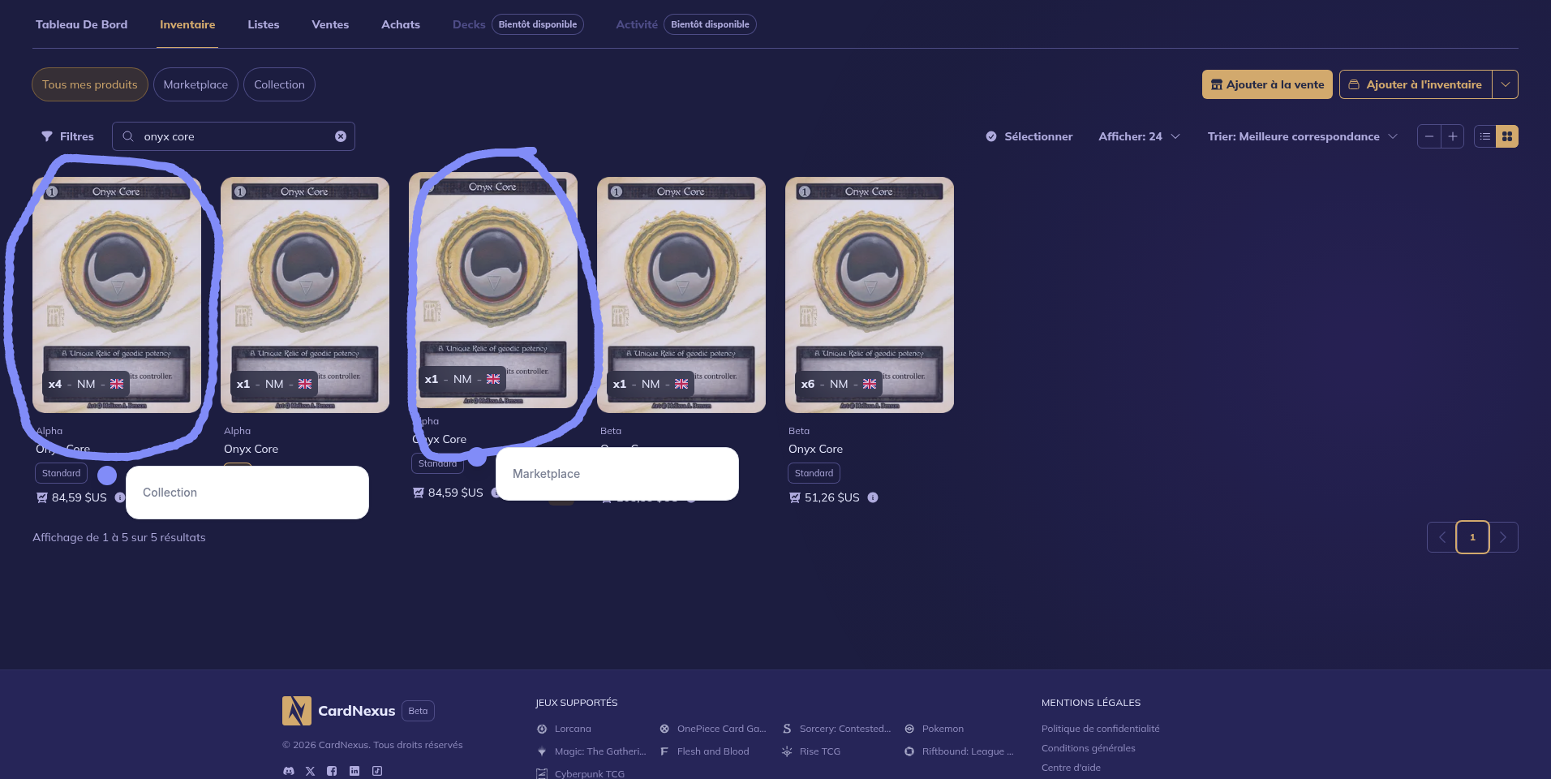Enable Sélectionner selection mode

1029,136
